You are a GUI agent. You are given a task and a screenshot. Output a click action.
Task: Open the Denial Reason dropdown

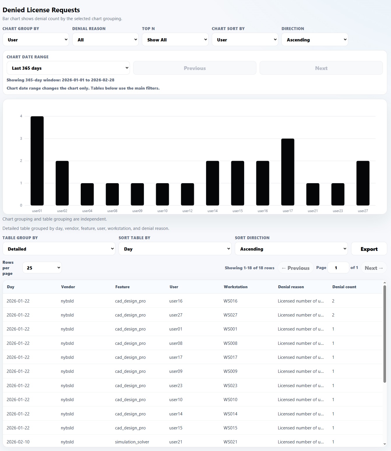click(105, 40)
